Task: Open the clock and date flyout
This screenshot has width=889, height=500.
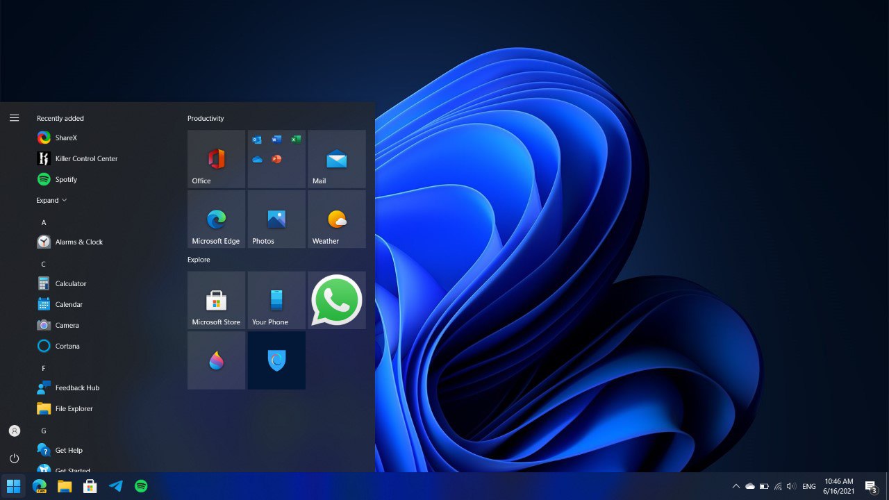Action: coord(839,486)
